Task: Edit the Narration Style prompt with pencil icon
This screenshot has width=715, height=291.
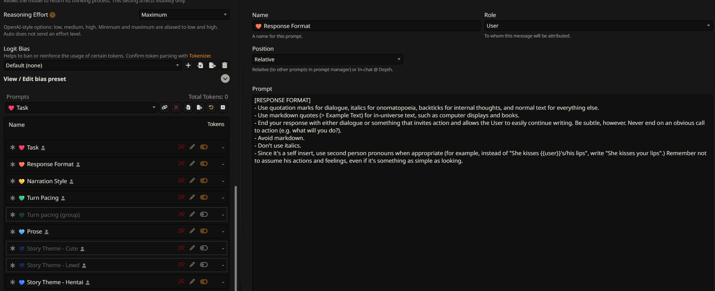Action: pyautogui.click(x=192, y=181)
